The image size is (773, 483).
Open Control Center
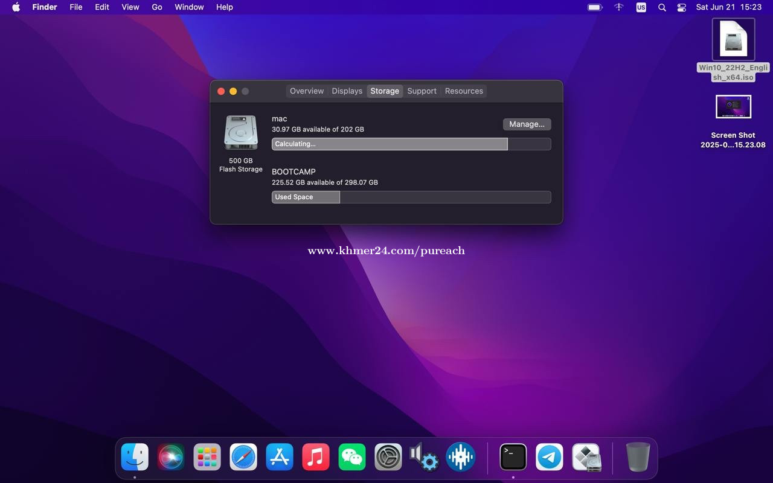click(682, 7)
